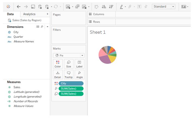Click the View Data grid icon in Dimensions
The height and width of the screenshot is (120, 194).
38,27
